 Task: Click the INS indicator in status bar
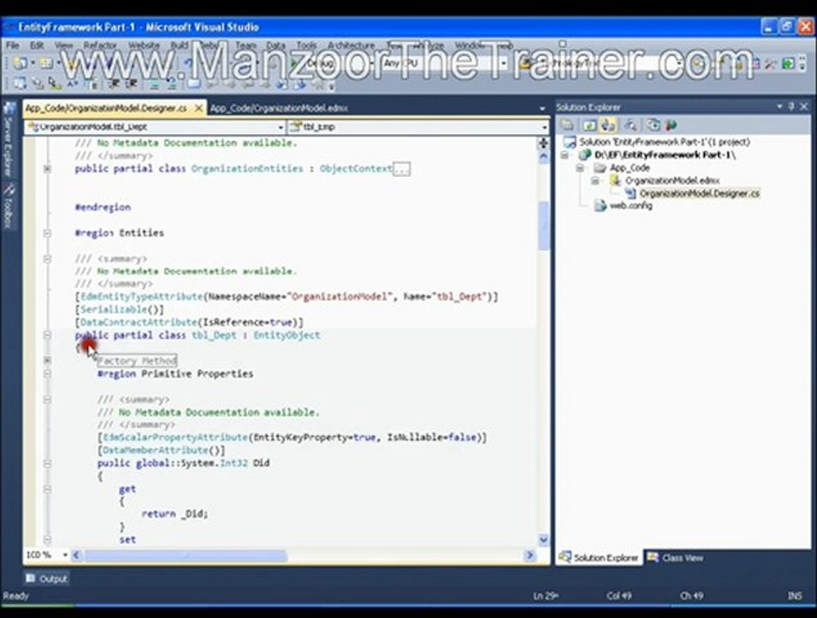(795, 595)
